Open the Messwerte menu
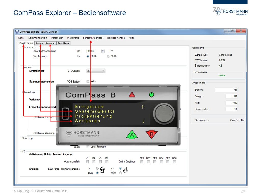The height and width of the screenshot is (195, 261). pos(73,38)
